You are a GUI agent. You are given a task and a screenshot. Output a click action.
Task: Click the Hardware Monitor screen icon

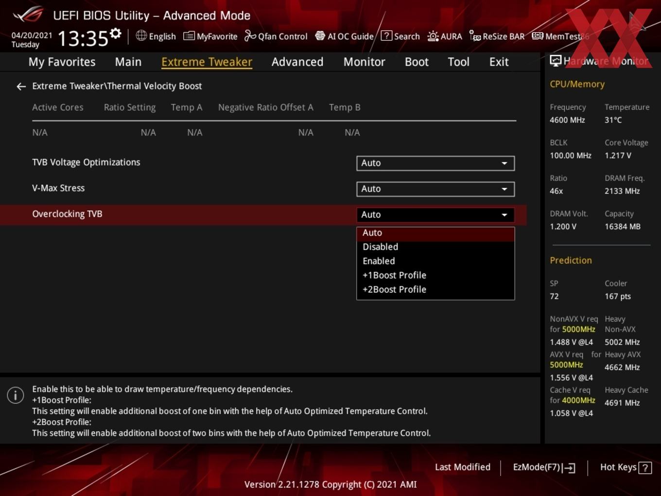pos(556,61)
